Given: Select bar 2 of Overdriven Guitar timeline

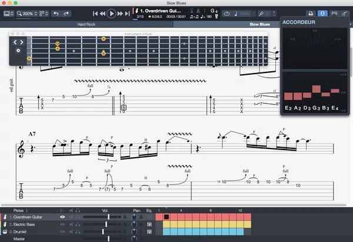Looking at the screenshot, I should [x=166, y=217].
